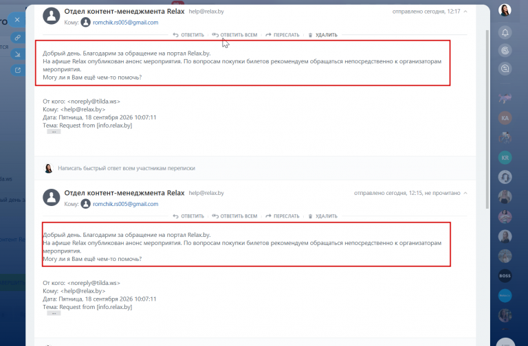Delete the 12:17 message
The height and width of the screenshot is (346, 528).
click(x=323, y=35)
